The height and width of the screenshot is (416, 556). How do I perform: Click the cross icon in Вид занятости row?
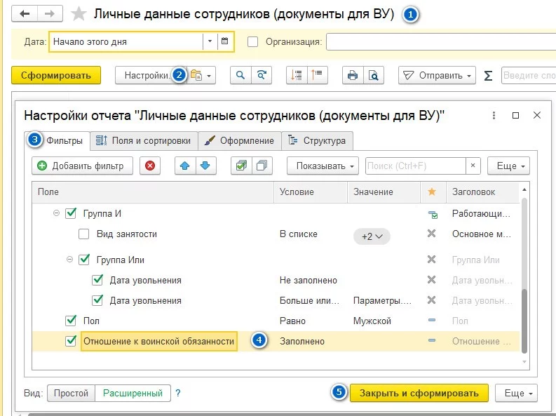(431, 234)
